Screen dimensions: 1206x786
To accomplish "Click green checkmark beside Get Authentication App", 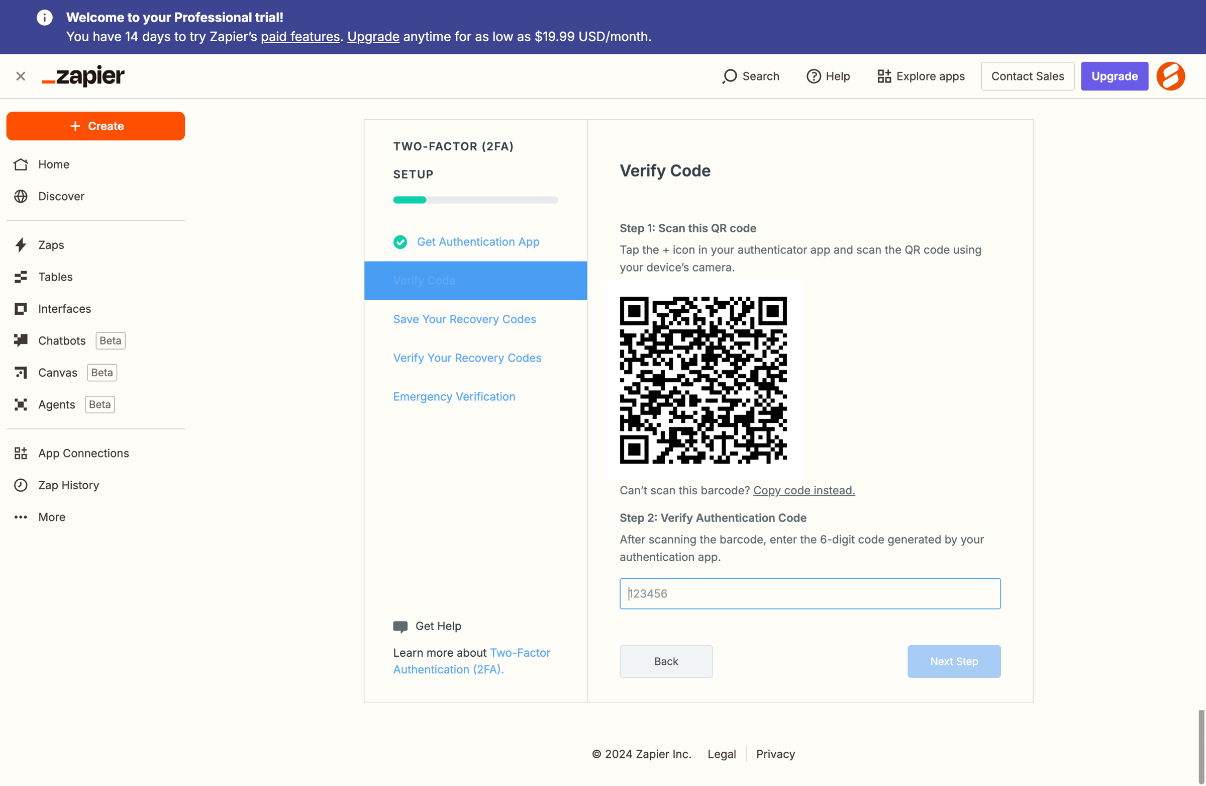I will click(400, 242).
